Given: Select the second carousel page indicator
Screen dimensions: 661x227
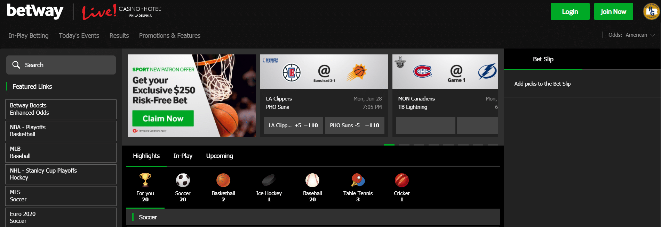Looking at the screenshot, I should (404, 145).
